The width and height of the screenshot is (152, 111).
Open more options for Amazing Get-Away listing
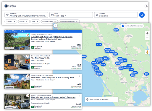tap(80, 35)
